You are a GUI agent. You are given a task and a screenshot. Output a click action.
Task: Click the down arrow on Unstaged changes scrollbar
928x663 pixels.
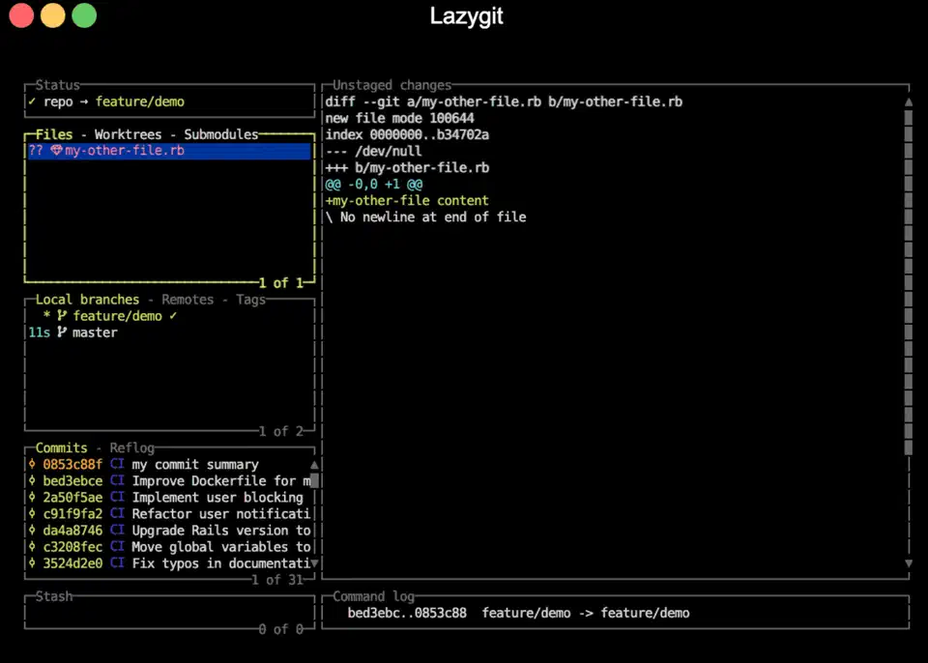(908, 563)
